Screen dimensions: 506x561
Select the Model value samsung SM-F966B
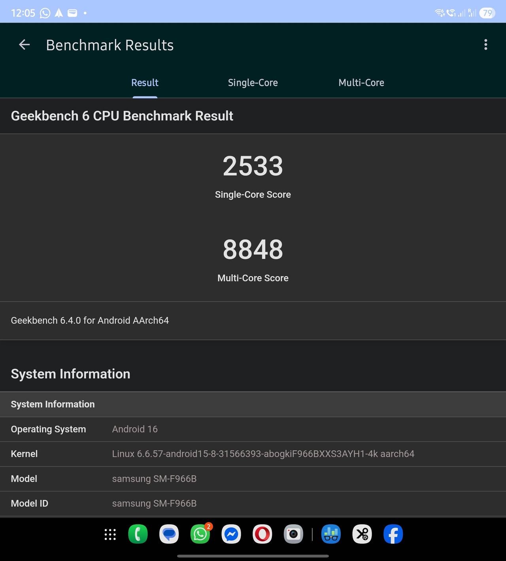coord(154,479)
